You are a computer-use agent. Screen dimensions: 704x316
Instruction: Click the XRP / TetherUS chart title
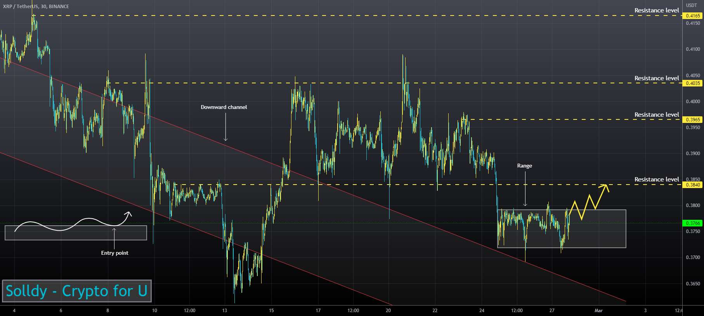pyautogui.click(x=36, y=6)
